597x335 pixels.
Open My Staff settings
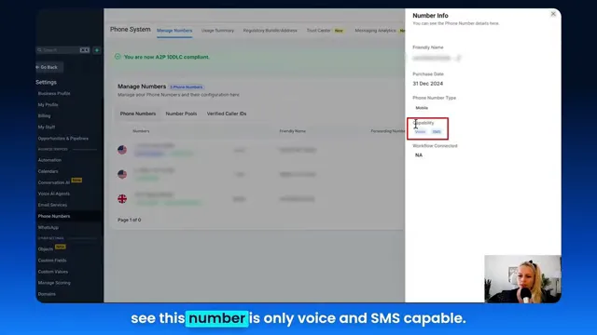47,127
